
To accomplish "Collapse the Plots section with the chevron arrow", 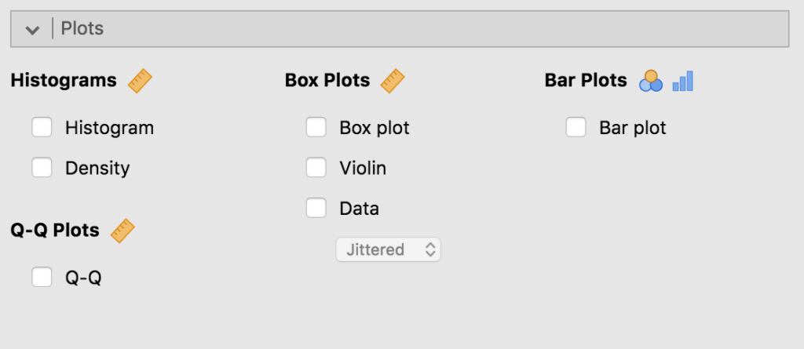I will point(32,30).
